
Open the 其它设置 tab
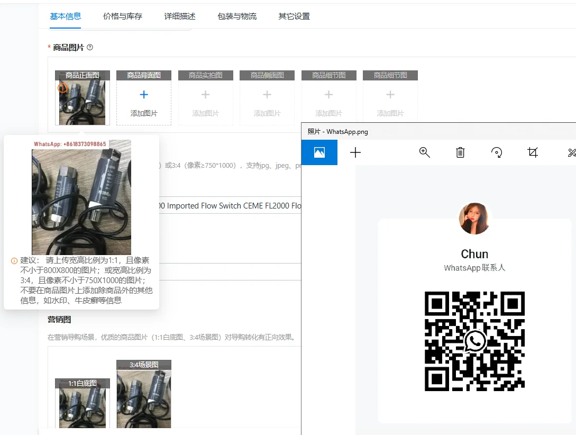click(x=293, y=16)
